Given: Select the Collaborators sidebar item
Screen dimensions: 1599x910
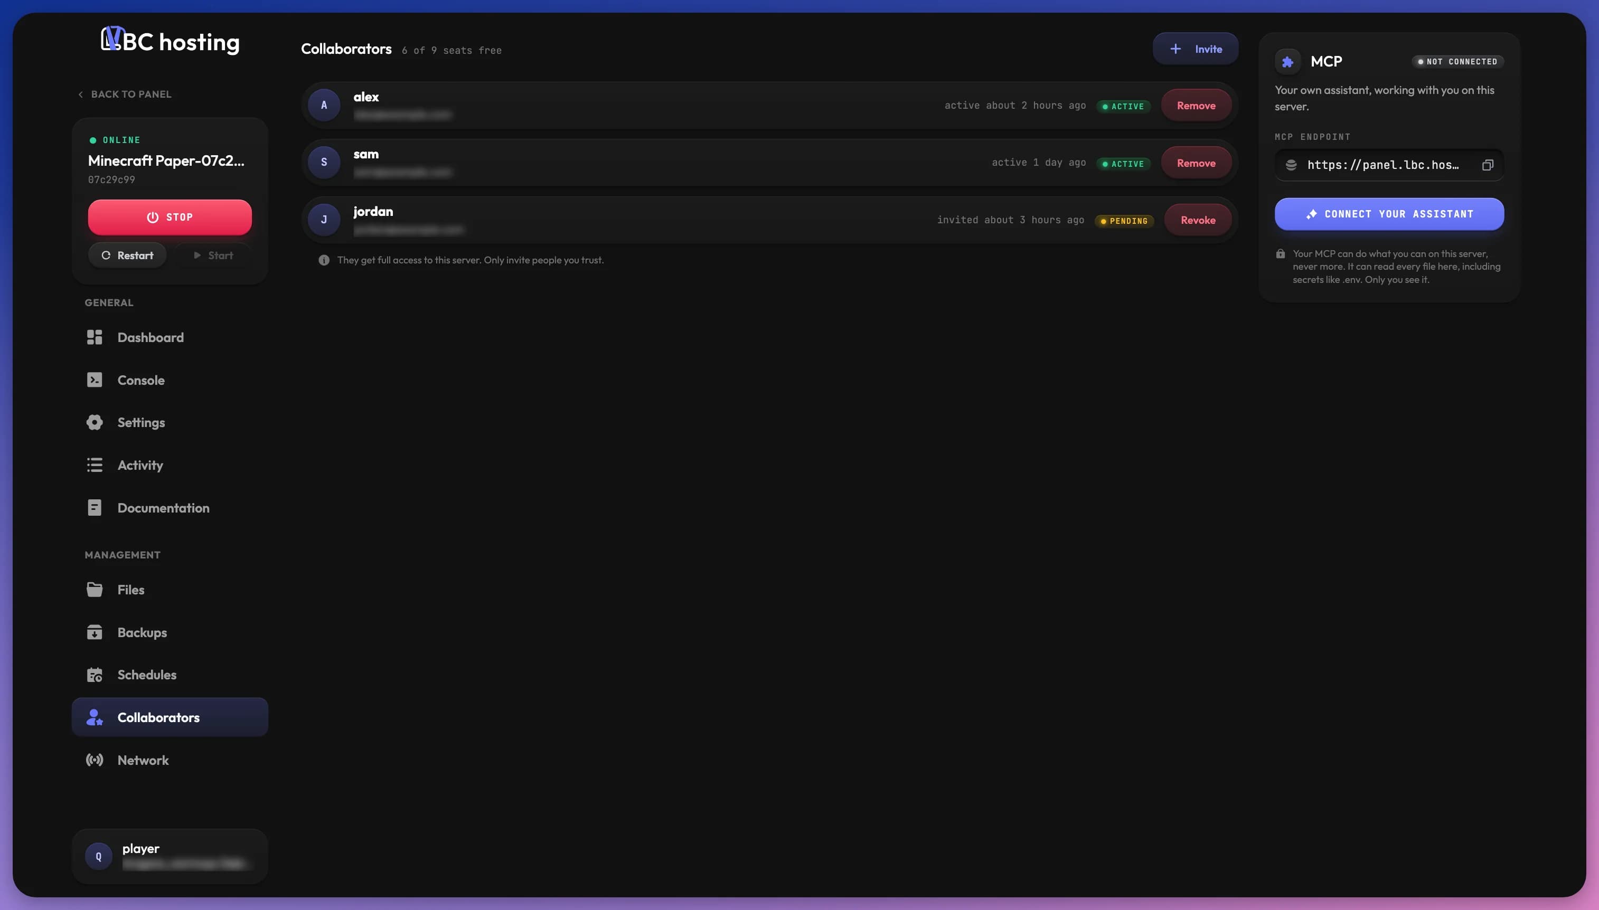Looking at the screenshot, I should tap(170, 717).
